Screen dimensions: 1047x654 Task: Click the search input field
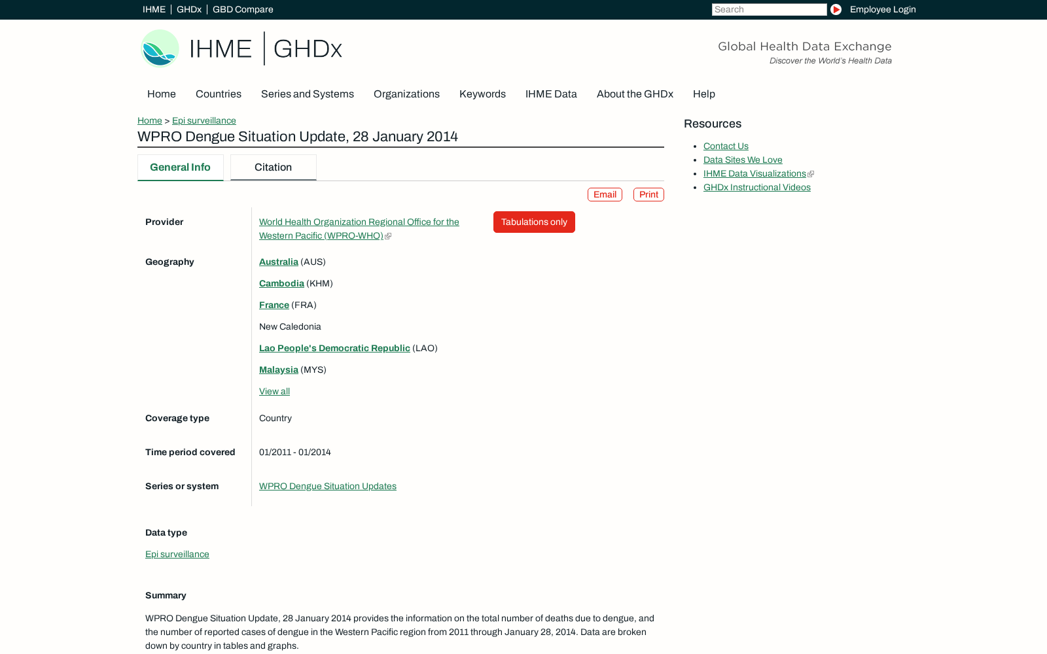(769, 9)
